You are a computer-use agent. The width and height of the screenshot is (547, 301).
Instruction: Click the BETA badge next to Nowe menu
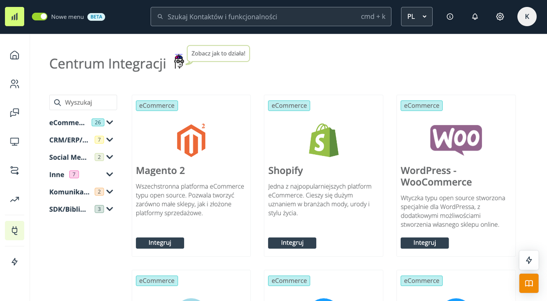96,17
